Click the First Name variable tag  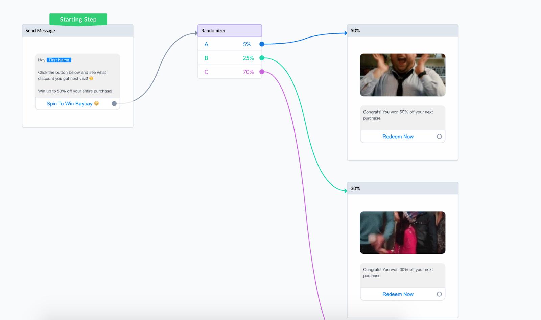pos(59,60)
